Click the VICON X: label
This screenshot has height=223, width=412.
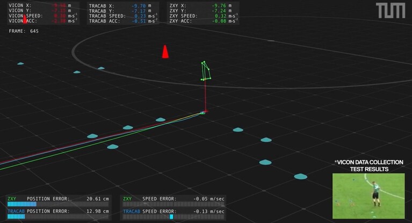click(20, 5)
